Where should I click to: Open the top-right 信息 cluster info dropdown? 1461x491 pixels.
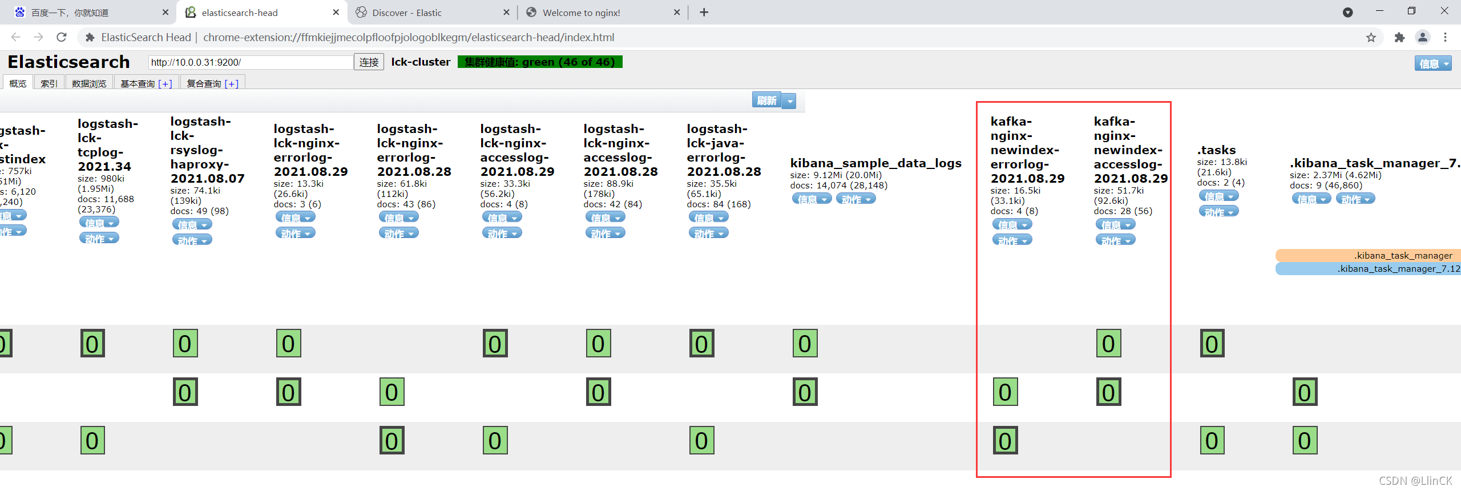point(1433,63)
